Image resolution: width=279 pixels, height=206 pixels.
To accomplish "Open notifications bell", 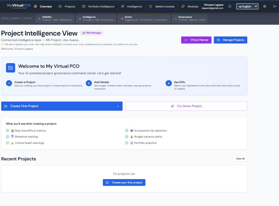I will pos(230,7).
